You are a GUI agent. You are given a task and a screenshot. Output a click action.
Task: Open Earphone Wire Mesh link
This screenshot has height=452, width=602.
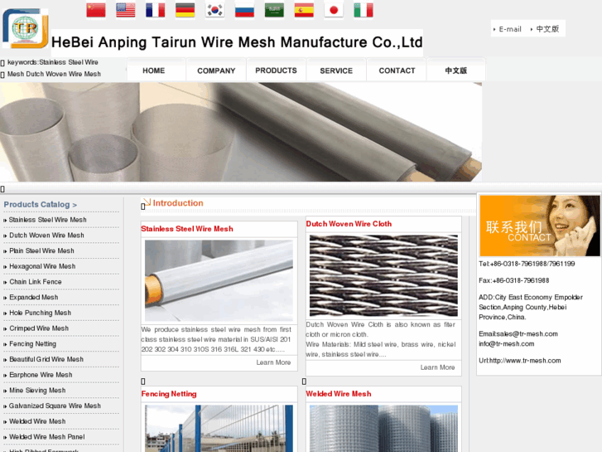point(41,375)
